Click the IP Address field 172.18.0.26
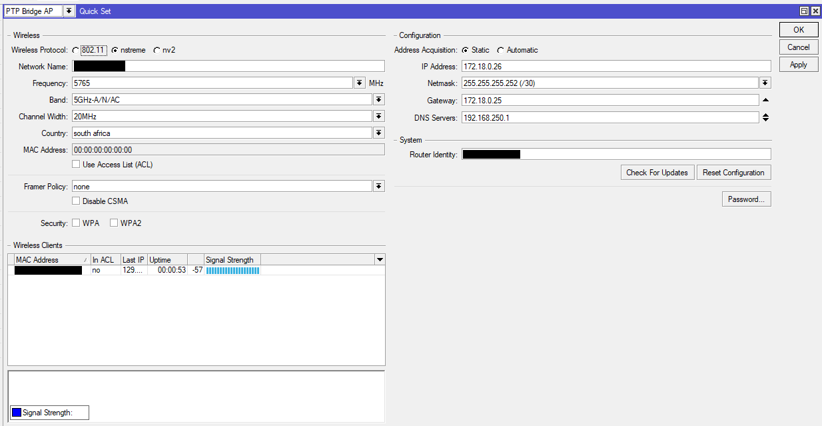 616,66
